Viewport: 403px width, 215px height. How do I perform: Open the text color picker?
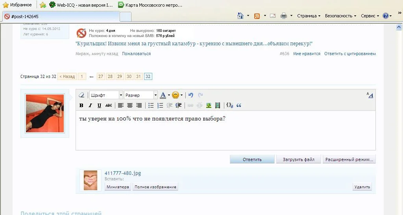163,95
